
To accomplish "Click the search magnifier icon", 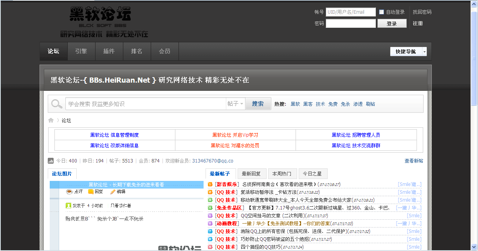I will [x=57, y=104].
